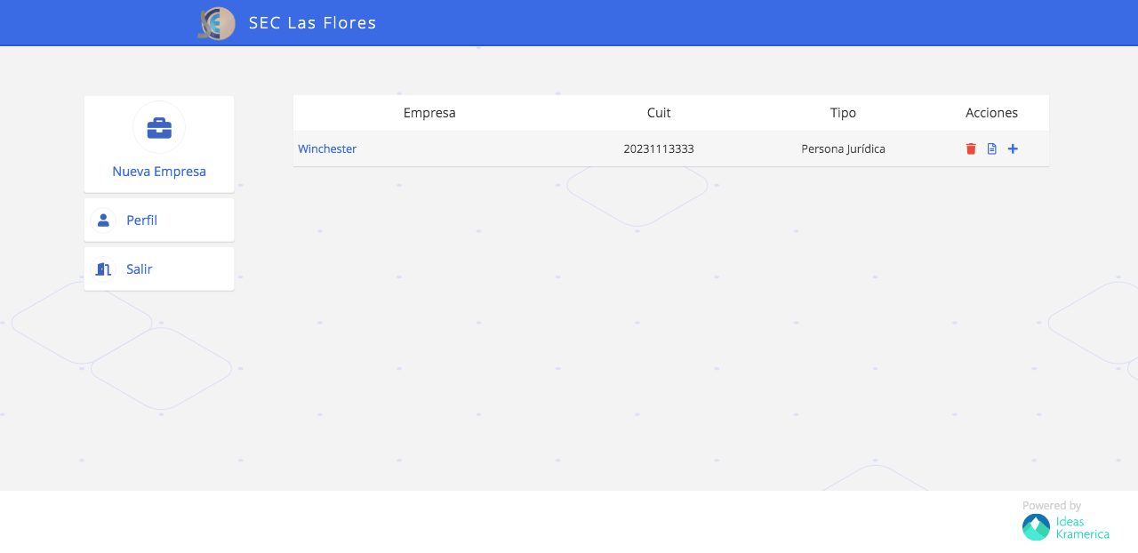Click the Persona Jurídica cell
The image size is (1138, 553).
pyautogui.click(x=843, y=148)
